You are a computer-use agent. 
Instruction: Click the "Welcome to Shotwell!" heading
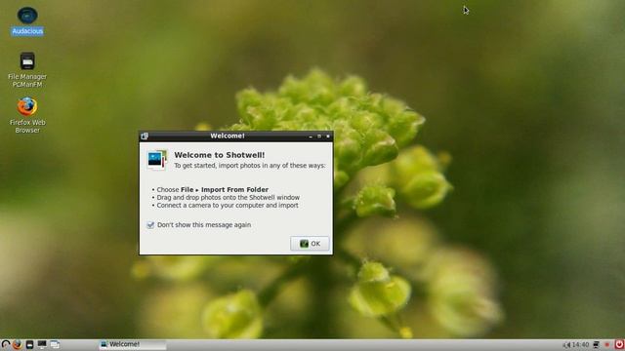click(219, 155)
